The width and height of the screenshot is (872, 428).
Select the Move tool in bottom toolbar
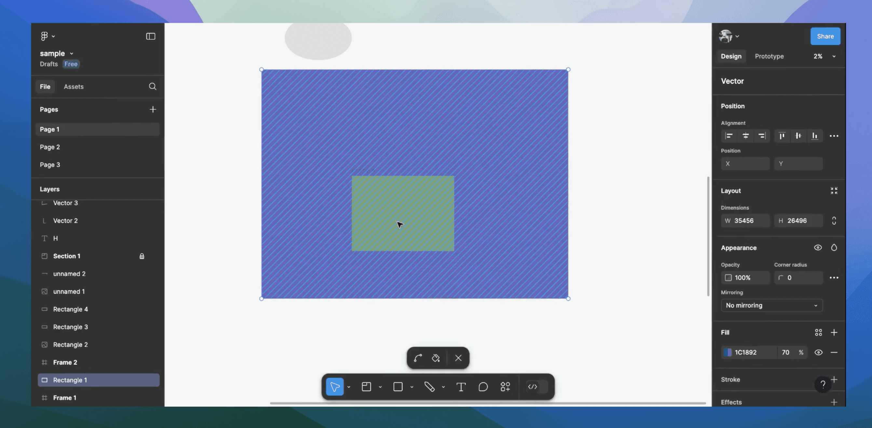pos(334,386)
